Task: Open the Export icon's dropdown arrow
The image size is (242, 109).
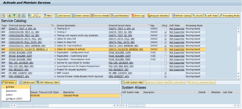Action: [33, 16]
